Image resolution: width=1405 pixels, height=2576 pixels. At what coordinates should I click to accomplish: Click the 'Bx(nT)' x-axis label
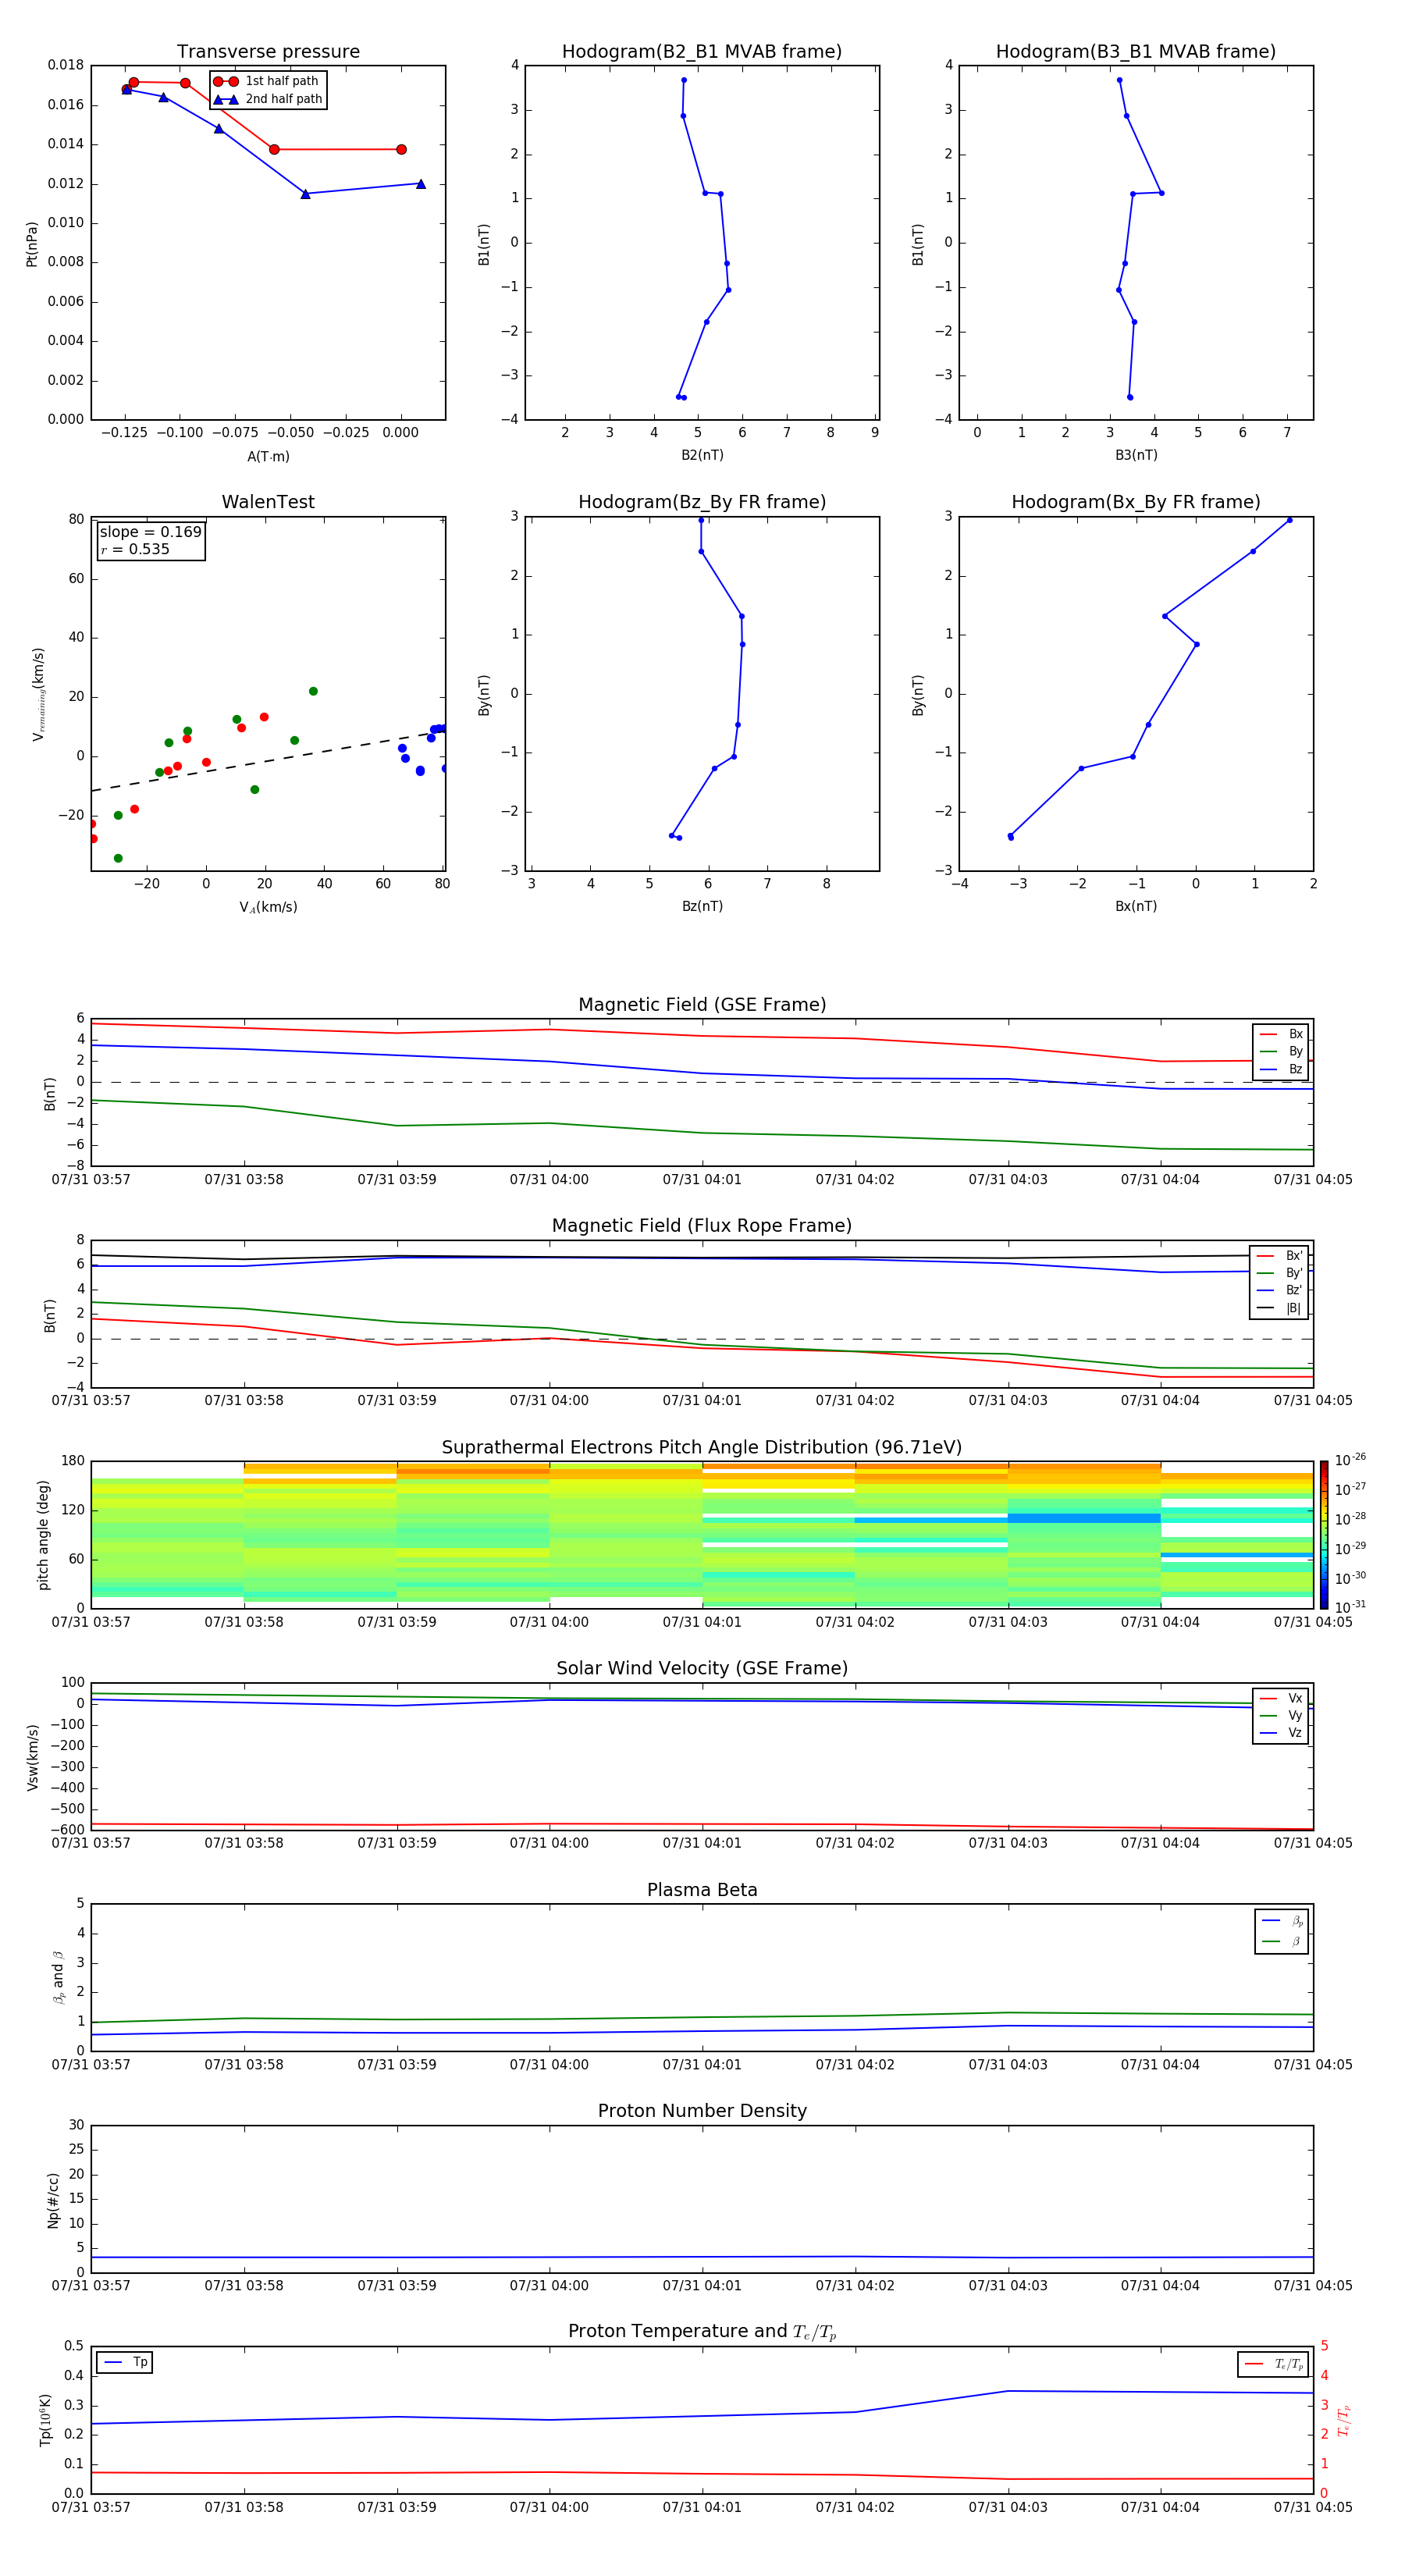(1136, 906)
